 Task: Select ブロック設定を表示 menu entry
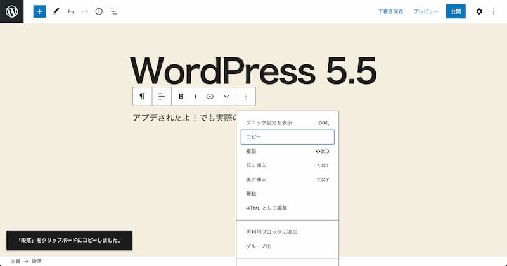point(288,123)
